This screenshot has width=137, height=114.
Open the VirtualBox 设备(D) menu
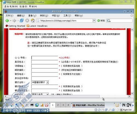point(23,7)
